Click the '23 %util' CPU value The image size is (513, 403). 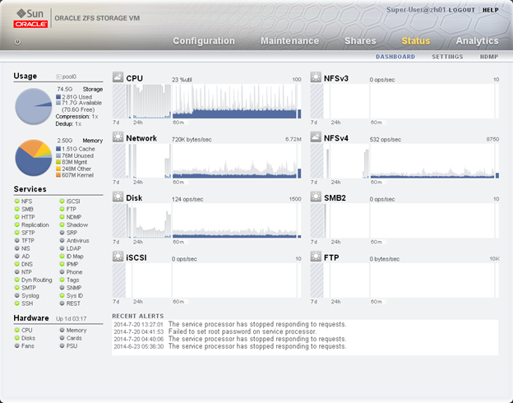point(182,80)
